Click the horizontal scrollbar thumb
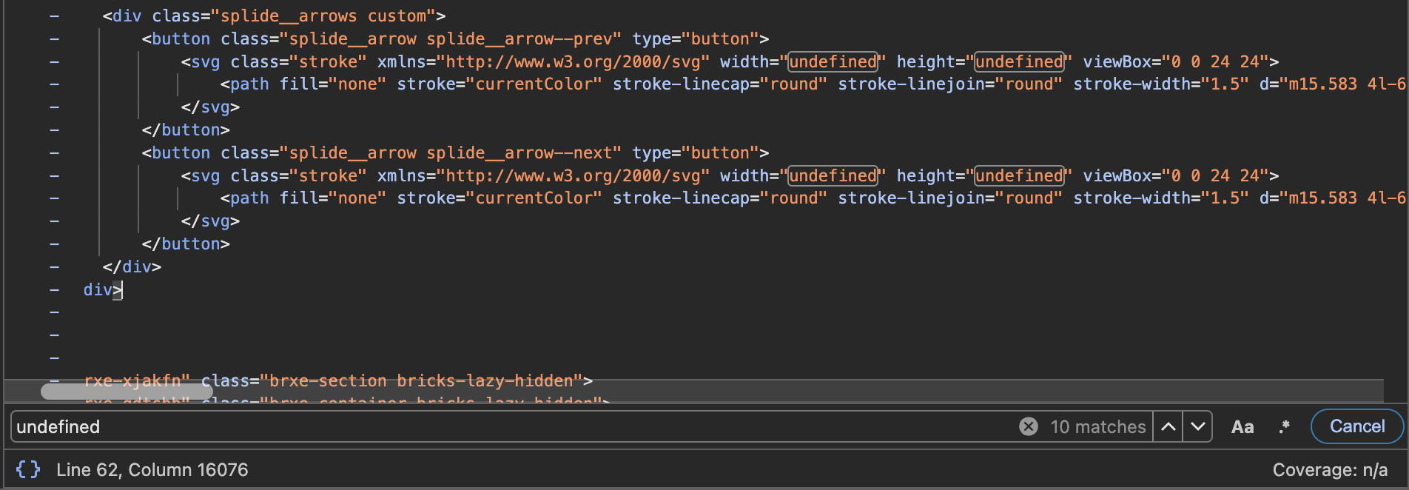1409x490 pixels. click(x=126, y=391)
